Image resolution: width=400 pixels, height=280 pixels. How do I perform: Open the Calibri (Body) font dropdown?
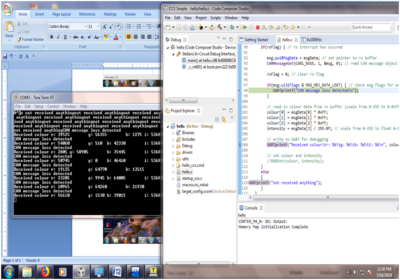[85, 27]
